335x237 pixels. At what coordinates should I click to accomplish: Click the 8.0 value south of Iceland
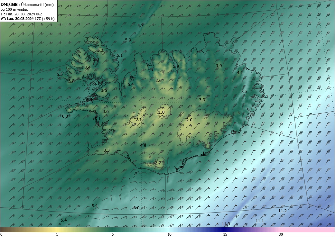tap(136, 208)
